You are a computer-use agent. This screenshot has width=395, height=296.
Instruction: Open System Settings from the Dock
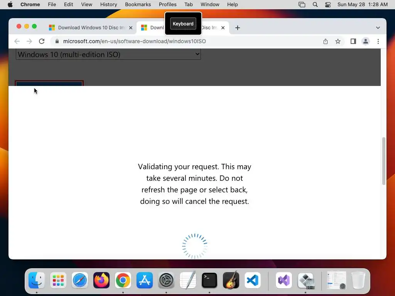click(166, 280)
